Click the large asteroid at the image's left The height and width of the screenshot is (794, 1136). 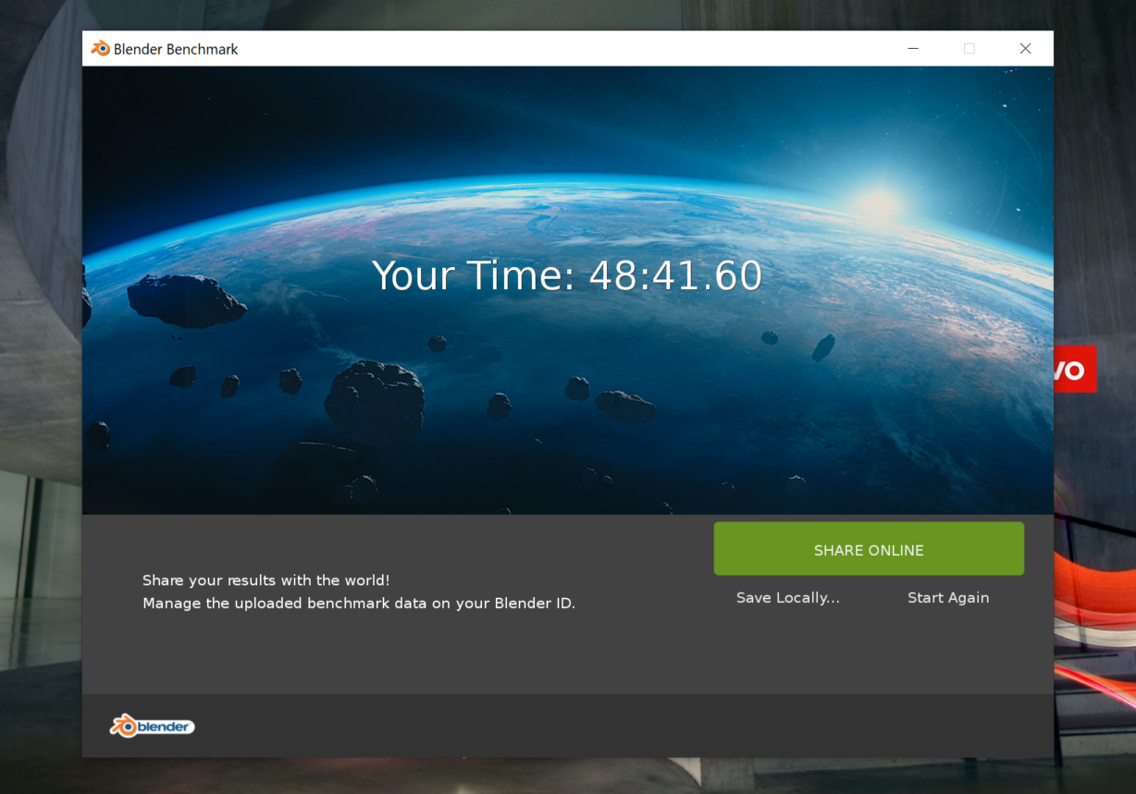185,299
